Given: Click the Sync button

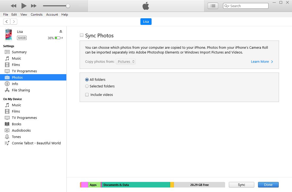Looking at the screenshot, I should point(241,185).
